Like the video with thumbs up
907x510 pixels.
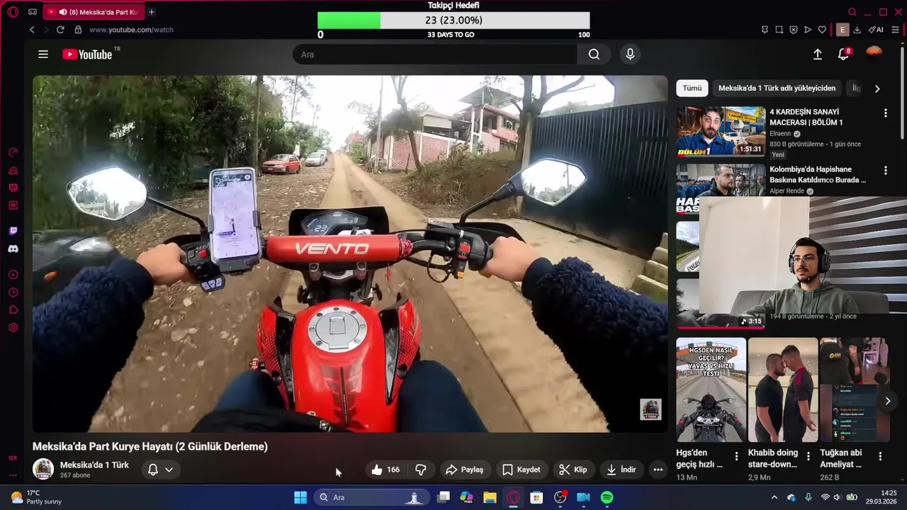[x=386, y=470]
